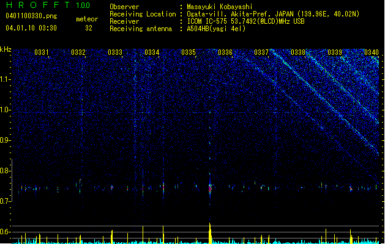Viewport: 385px width, 244px height.
Task: Click the 0340 time marker
Action: pyautogui.click(x=372, y=52)
